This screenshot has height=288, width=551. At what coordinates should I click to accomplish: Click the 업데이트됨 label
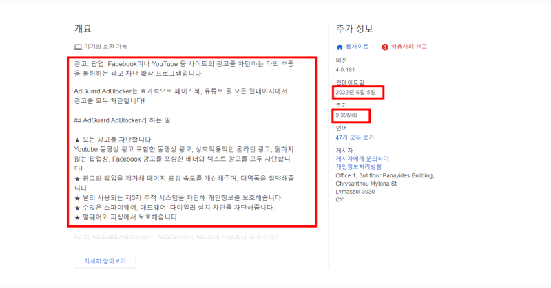point(350,83)
